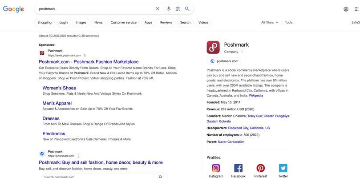Open Poshmark Instagram profile icon
The image size is (360, 178).
216,168
